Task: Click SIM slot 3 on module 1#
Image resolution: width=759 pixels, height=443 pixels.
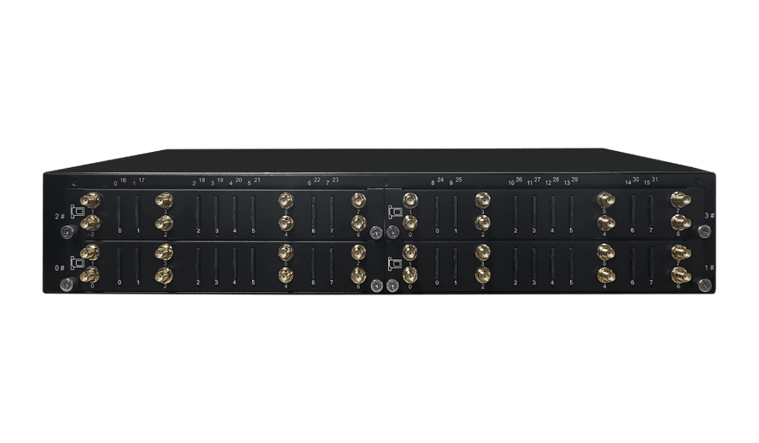Action: (x=534, y=263)
